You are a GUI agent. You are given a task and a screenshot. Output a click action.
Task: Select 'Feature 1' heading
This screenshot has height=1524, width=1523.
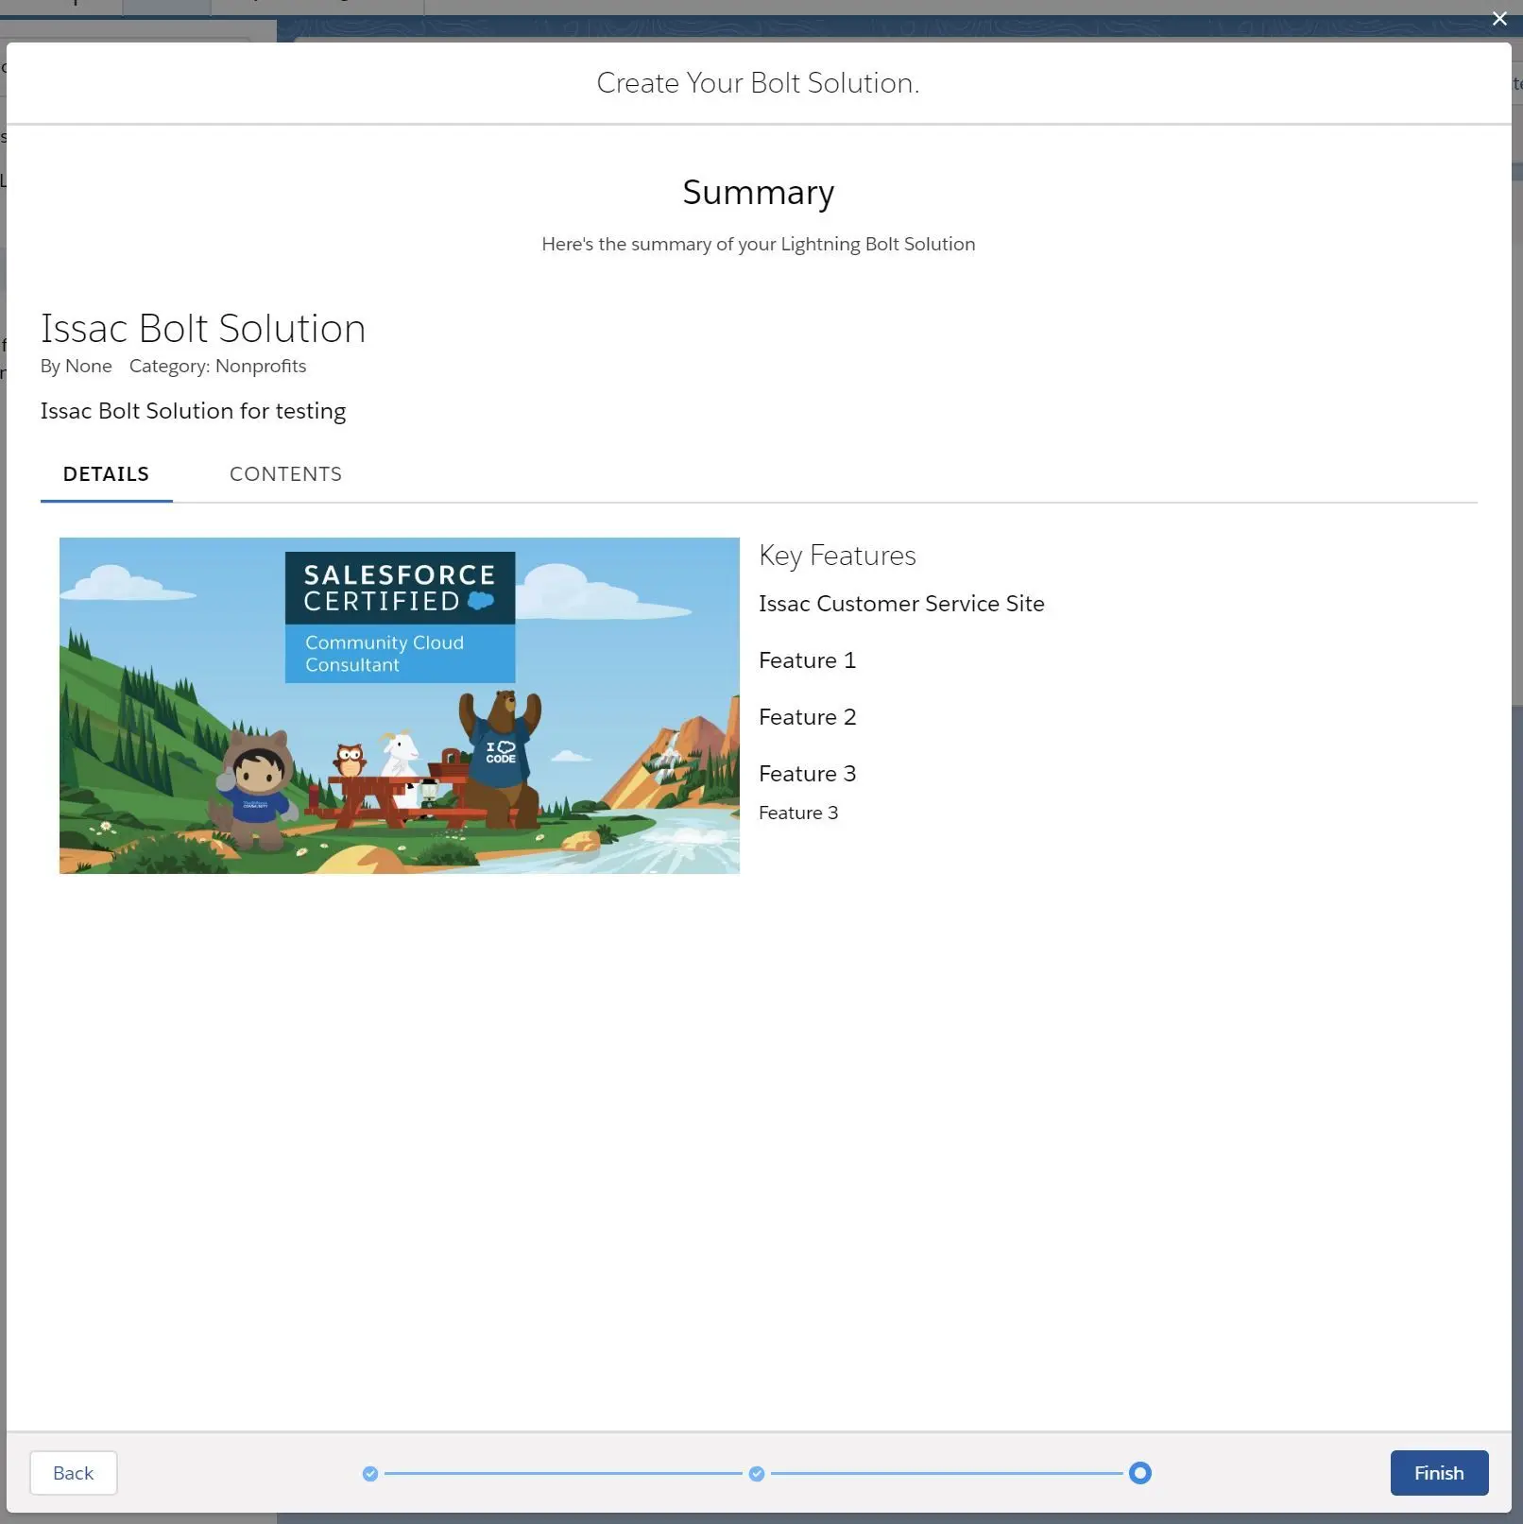tap(807, 660)
